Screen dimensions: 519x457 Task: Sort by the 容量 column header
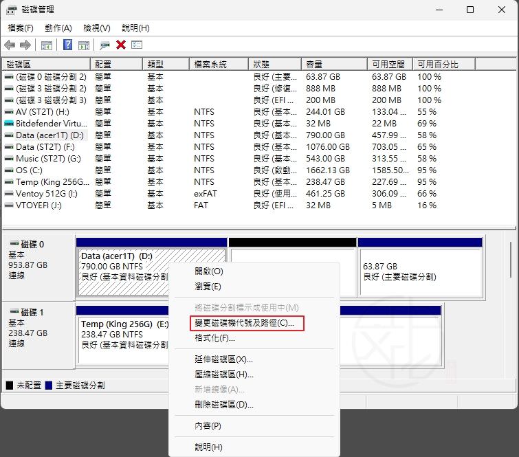click(334, 64)
